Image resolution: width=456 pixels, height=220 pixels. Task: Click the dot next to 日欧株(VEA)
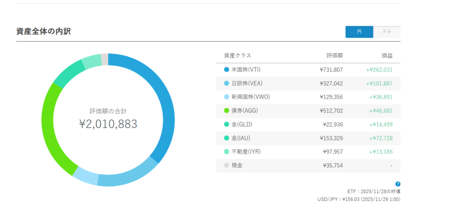pyautogui.click(x=227, y=84)
